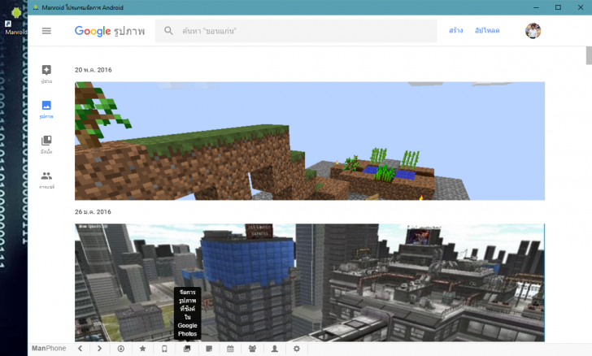Open the Minecraft dirt bridge photo

310,141
